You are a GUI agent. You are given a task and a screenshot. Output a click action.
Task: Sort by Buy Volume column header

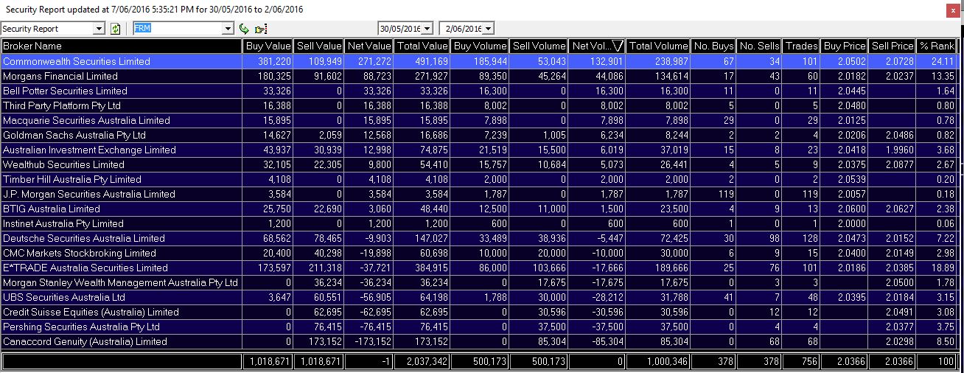pos(480,46)
